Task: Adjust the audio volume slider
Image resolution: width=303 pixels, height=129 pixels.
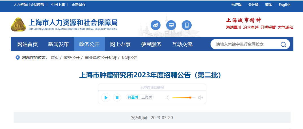Action: pyautogui.click(x=184, y=98)
